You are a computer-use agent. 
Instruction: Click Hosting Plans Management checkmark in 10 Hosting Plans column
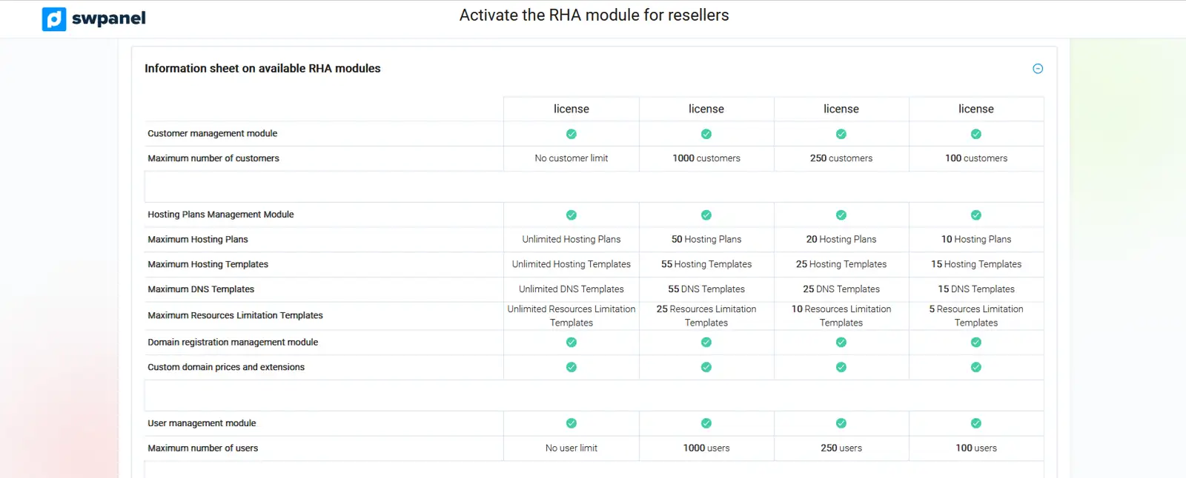(x=975, y=215)
